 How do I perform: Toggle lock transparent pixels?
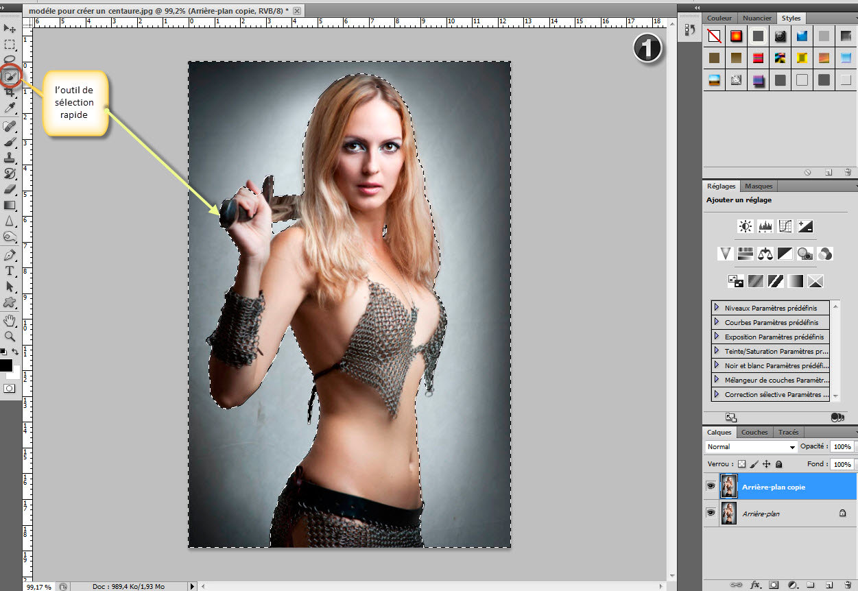point(741,464)
